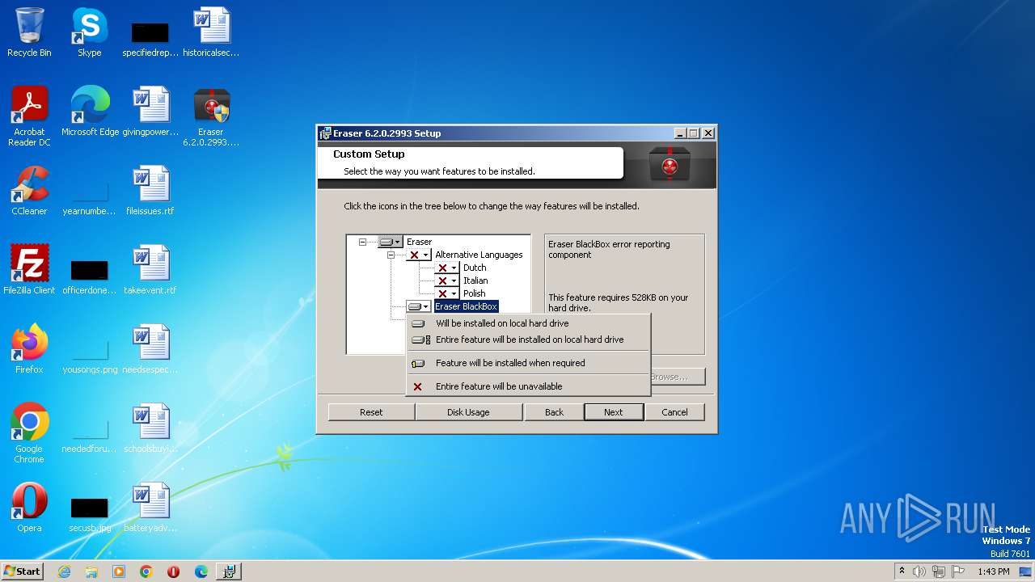Collapse the Eraser root tree node
Screen dimensions: 1035x582
362,242
